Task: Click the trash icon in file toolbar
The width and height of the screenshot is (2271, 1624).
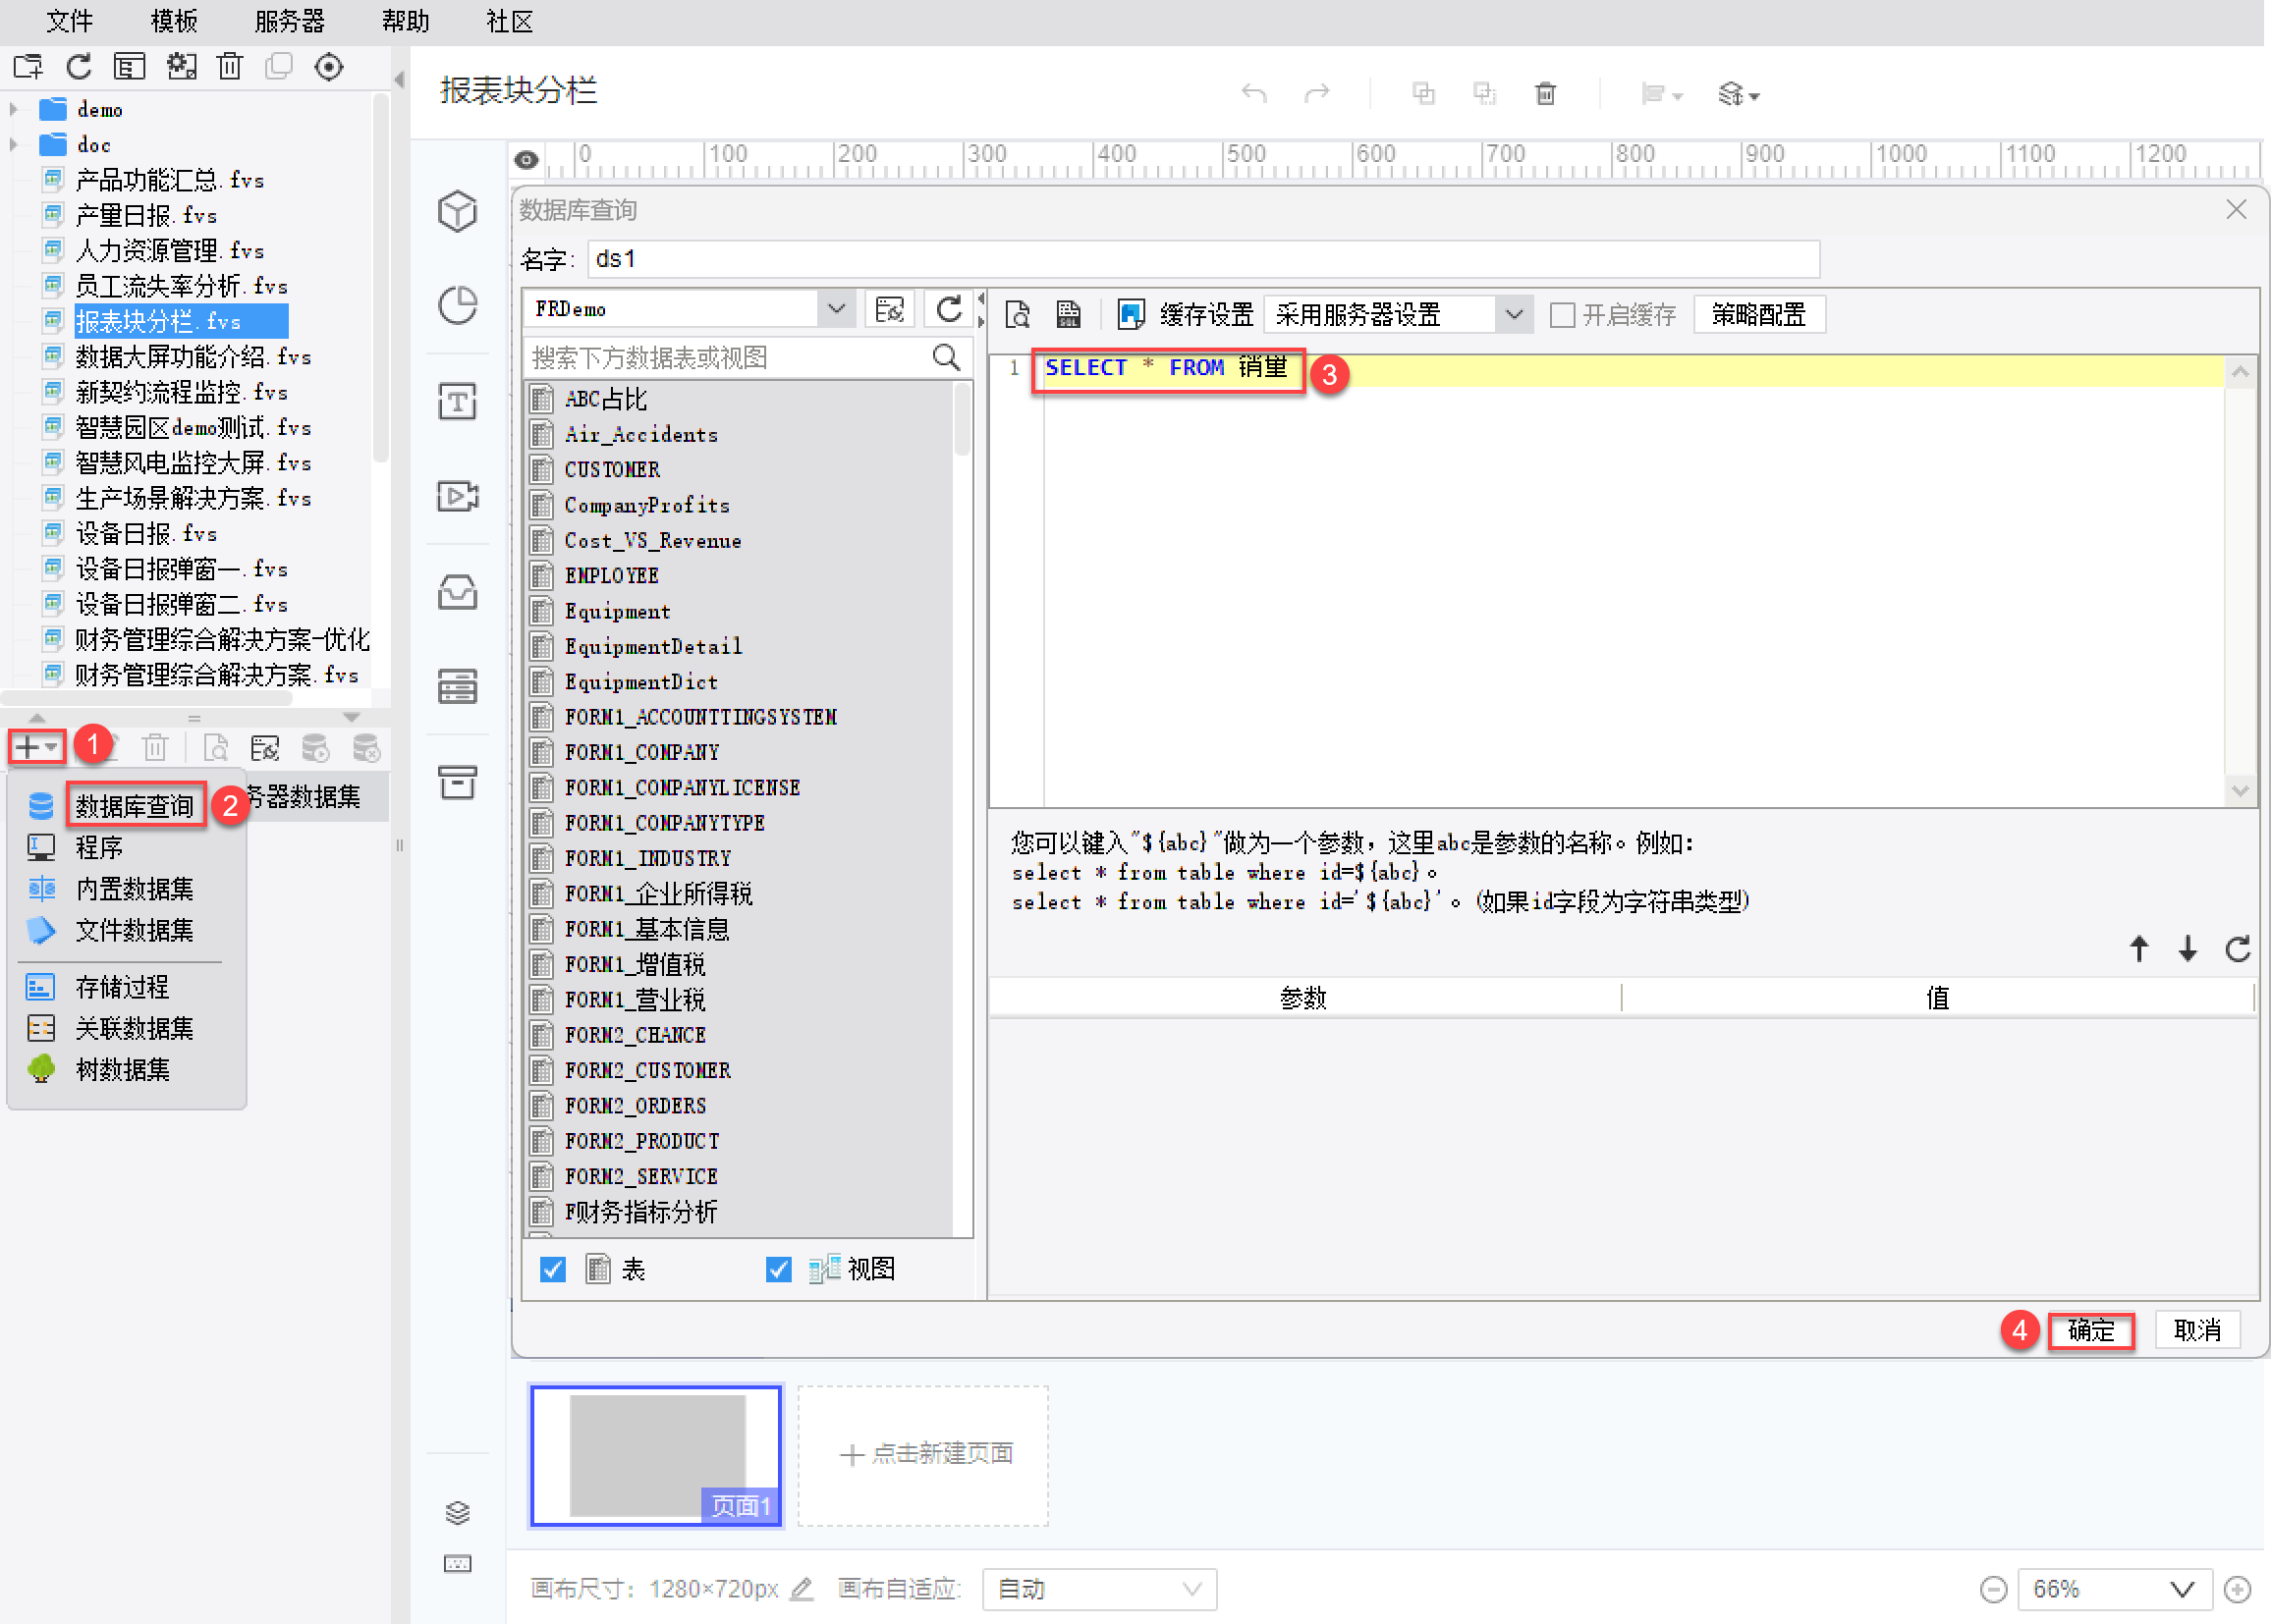Action: pyautogui.click(x=230, y=67)
